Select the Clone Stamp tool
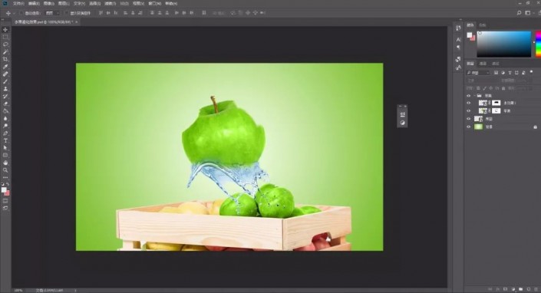The height and width of the screenshot is (293, 541). point(5,89)
